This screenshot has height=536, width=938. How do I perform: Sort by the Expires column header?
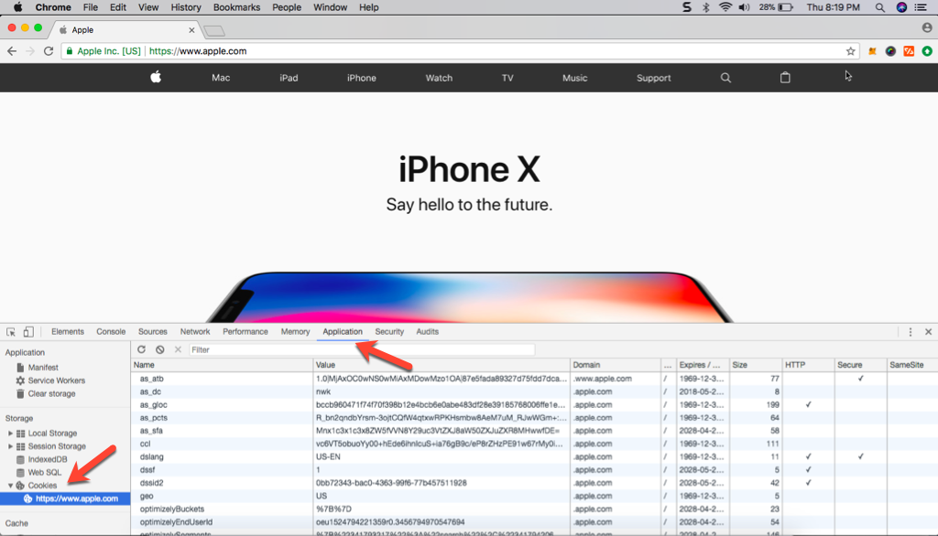click(703, 365)
